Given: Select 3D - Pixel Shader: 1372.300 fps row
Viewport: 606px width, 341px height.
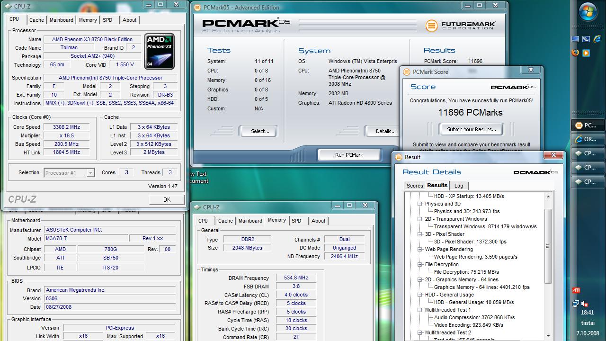Looking at the screenshot, I should pyautogui.click(x=470, y=242).
